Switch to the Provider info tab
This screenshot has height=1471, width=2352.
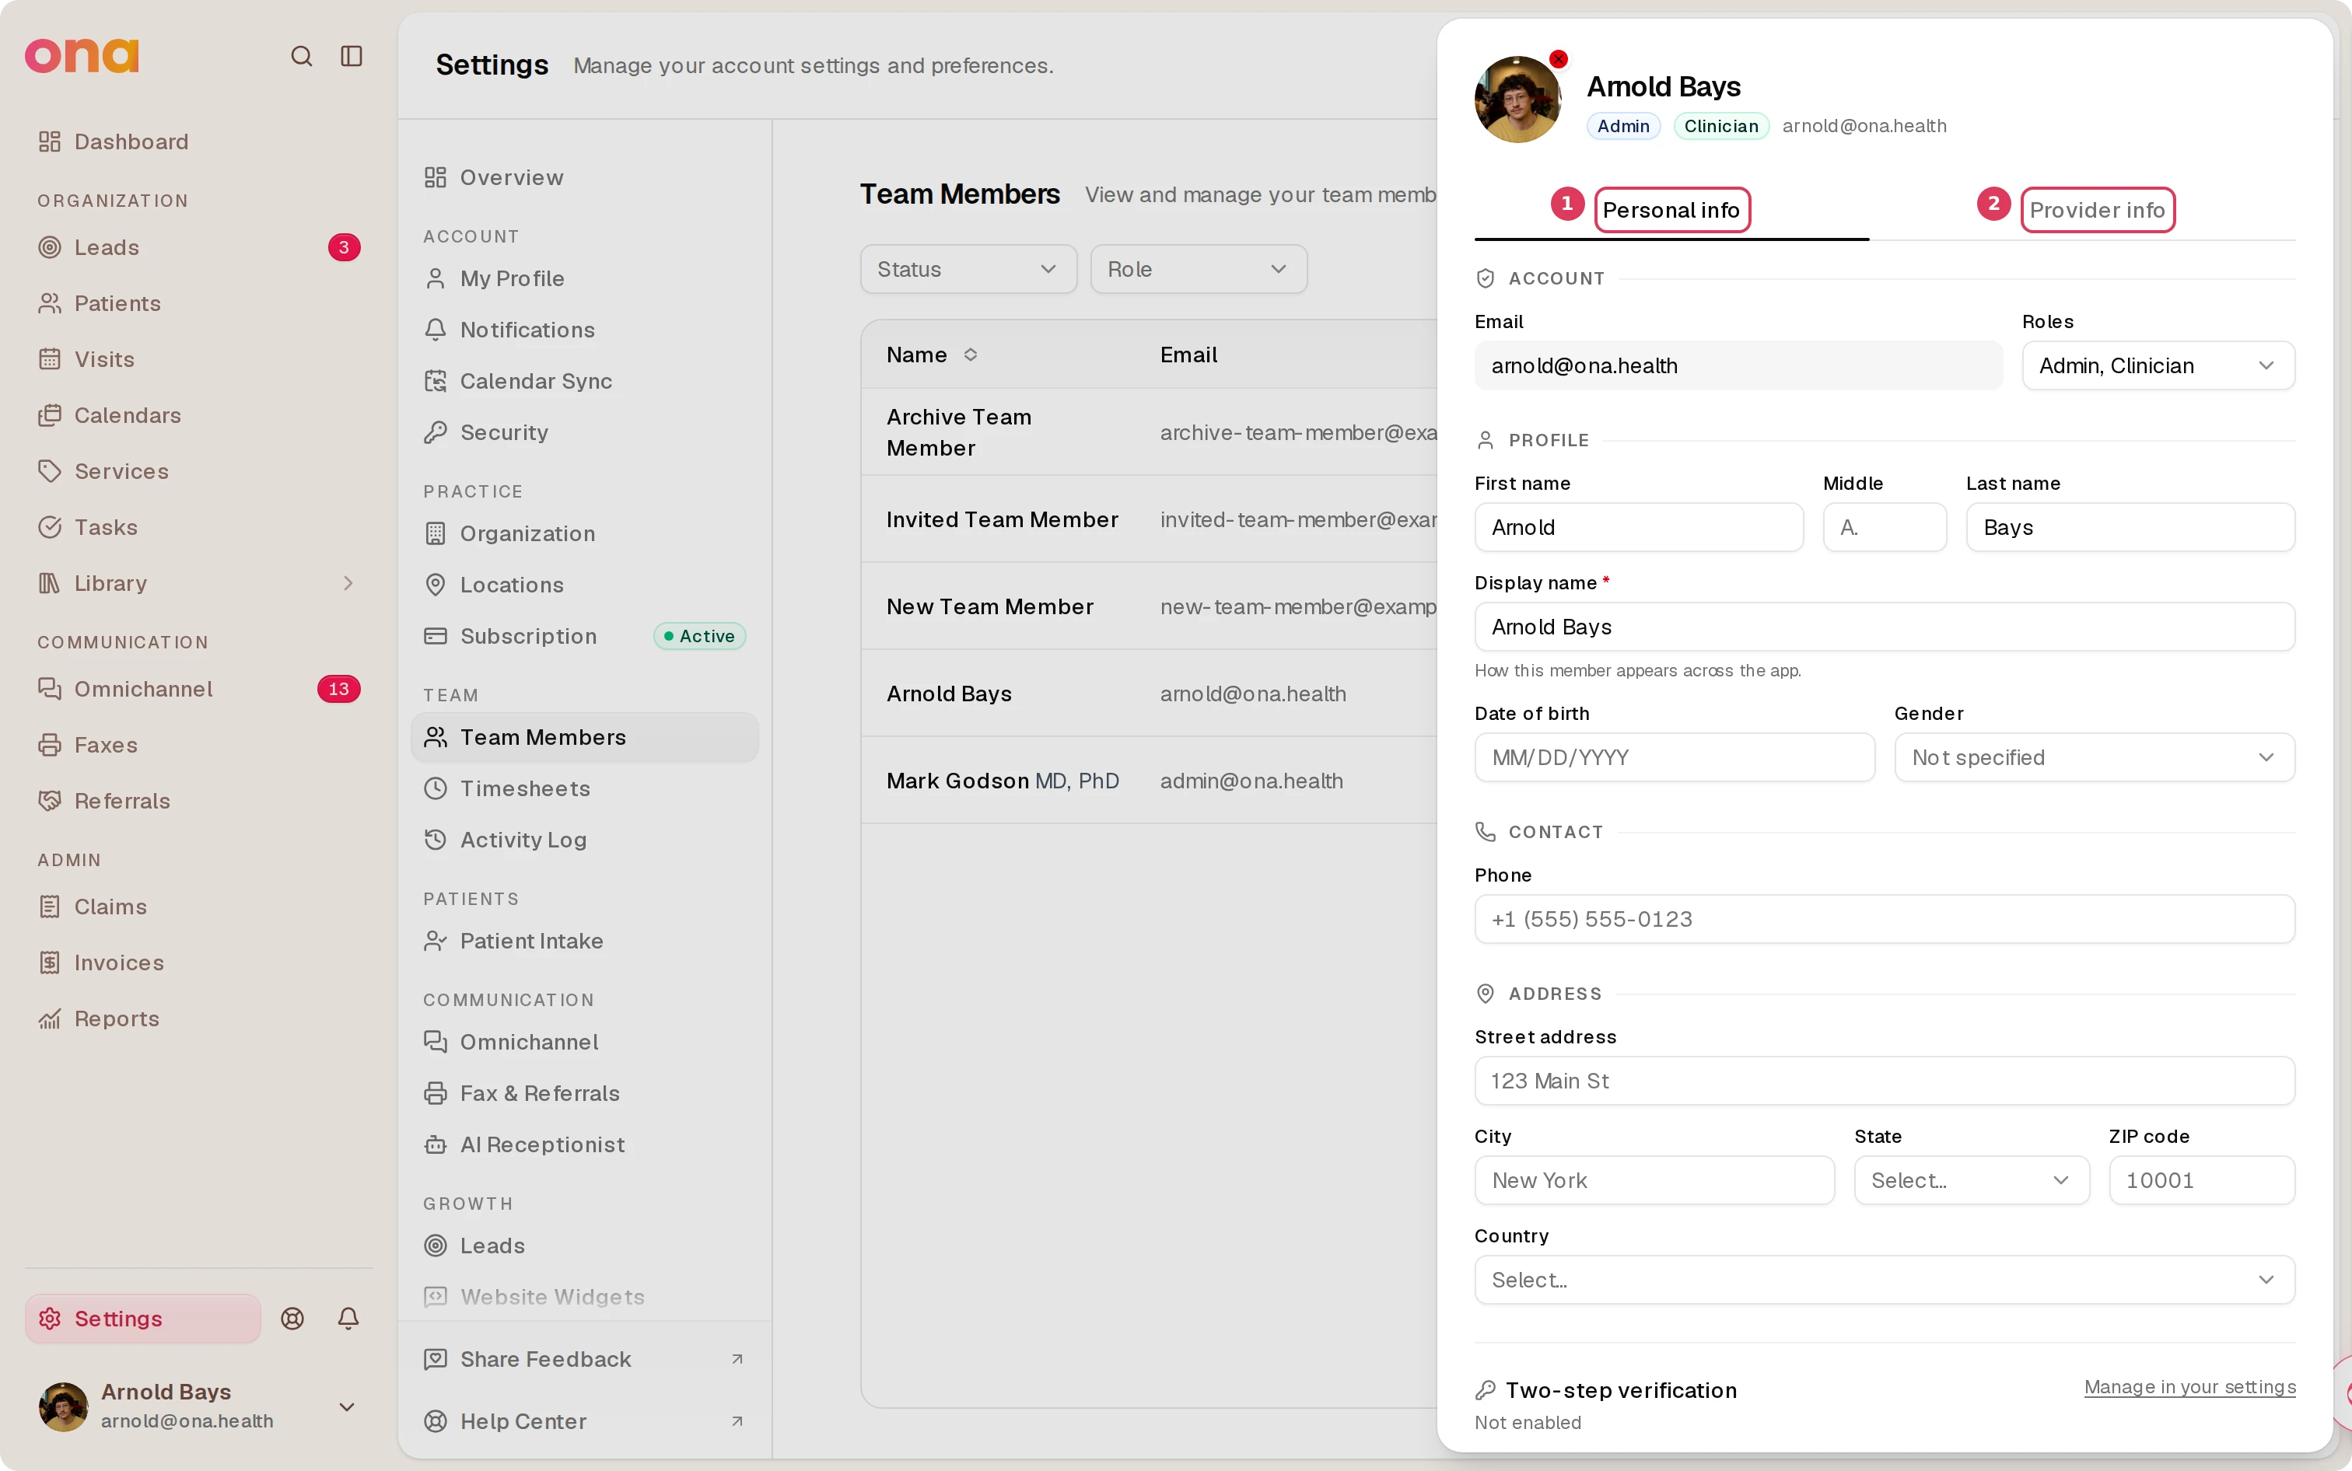click(2097, 210)
